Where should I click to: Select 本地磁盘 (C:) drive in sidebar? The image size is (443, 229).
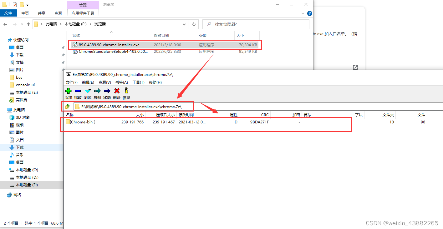pos(27,170)
